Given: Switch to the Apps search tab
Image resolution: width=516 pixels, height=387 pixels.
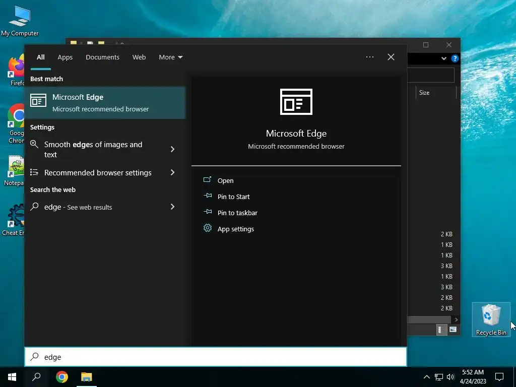Looking at the screenshot, I should tap(65, 57).
